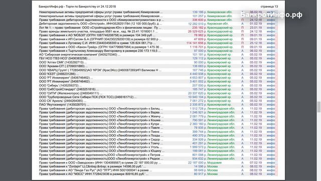Click the lot title ООО 'КВАРЦ Групп'
Image resolution: width=321 pixels, height=181 pixels.
click(x=100, y=70)
